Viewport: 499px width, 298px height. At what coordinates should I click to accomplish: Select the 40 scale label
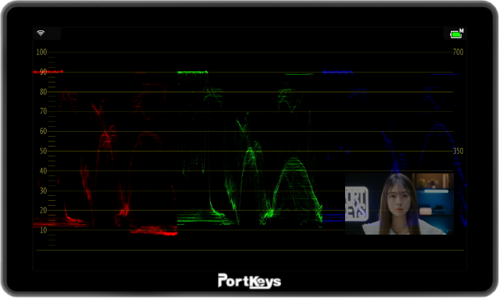[42, 170]
